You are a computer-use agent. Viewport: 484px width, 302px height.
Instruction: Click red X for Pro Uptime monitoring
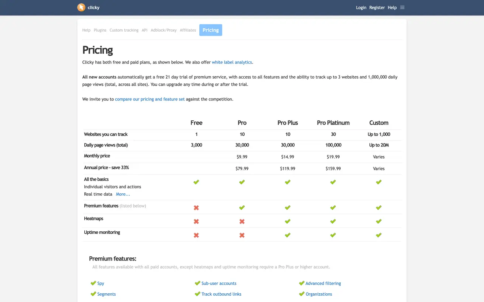(242, 235)
